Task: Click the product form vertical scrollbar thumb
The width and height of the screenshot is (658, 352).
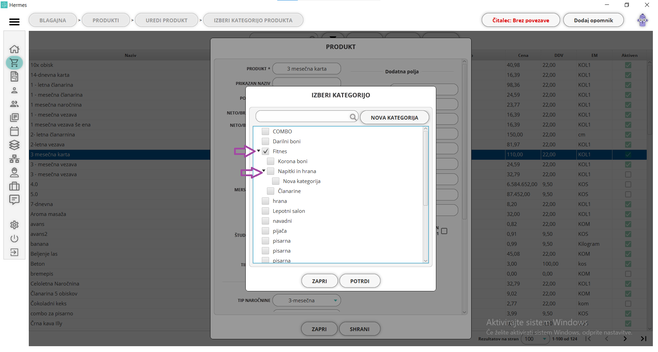Action: 464,142
